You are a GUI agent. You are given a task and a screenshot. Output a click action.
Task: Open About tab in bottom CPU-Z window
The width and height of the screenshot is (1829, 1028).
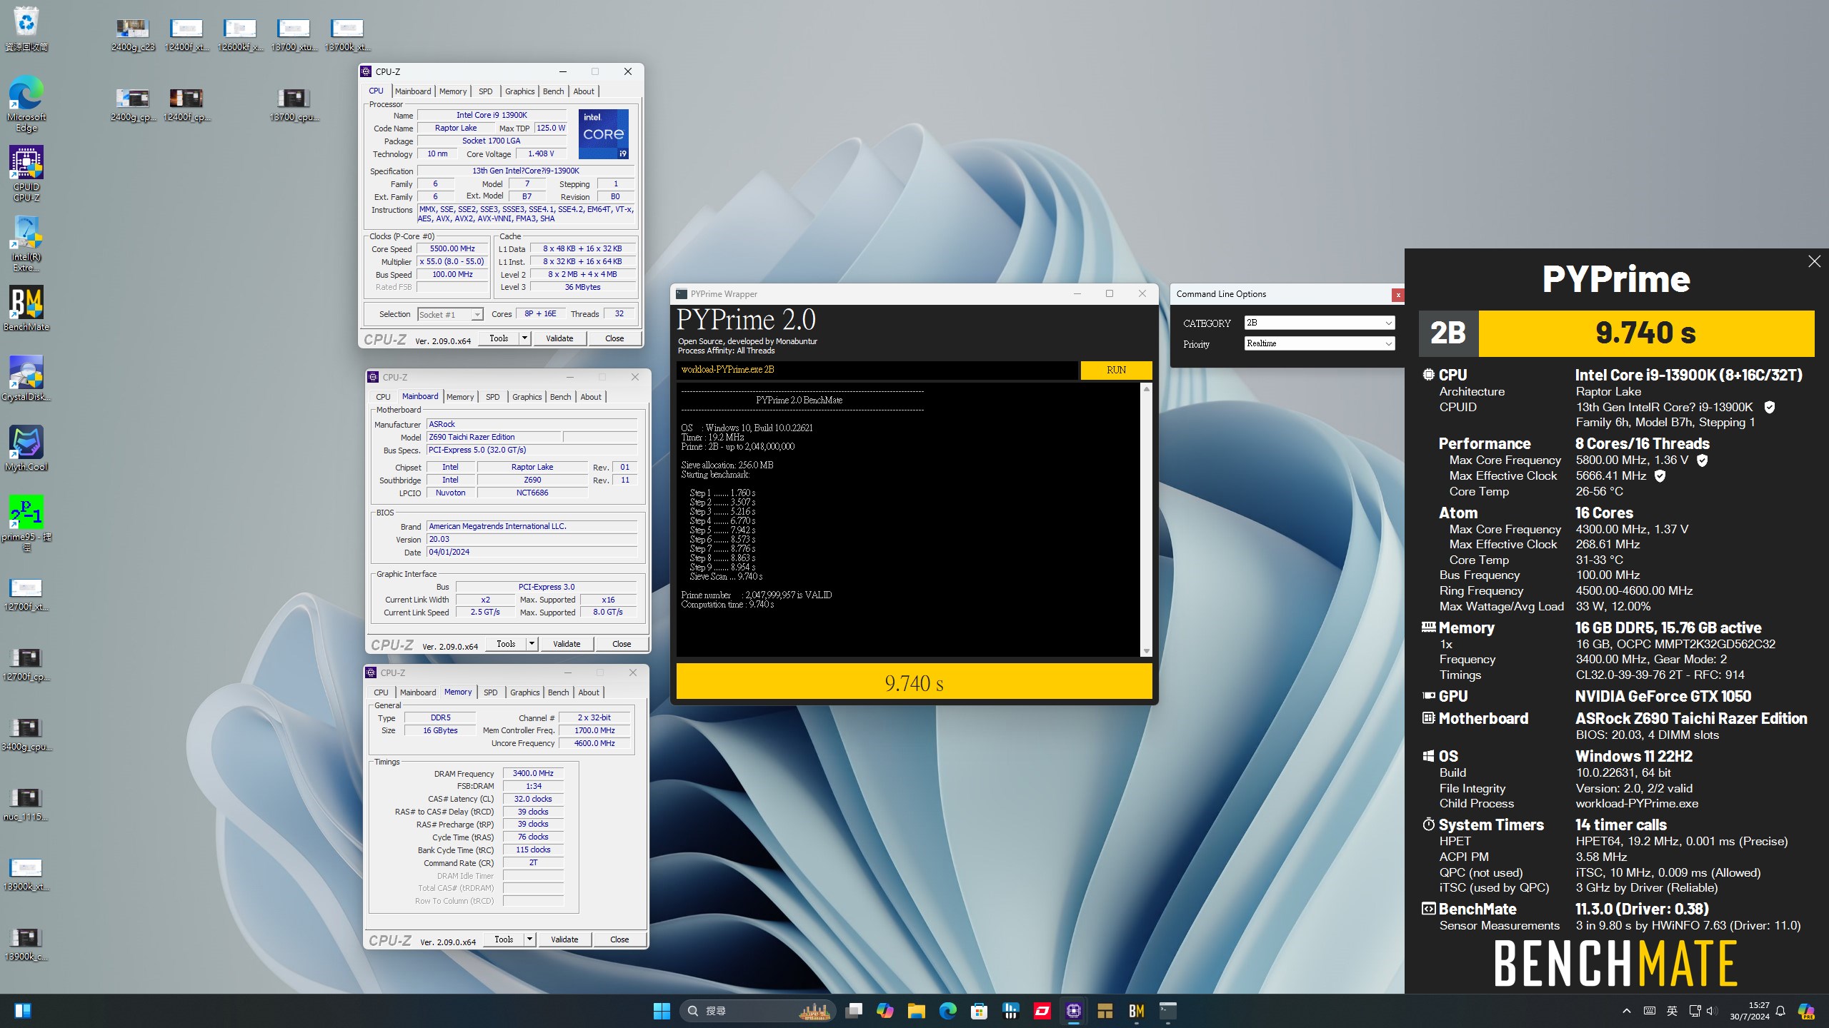589,692
